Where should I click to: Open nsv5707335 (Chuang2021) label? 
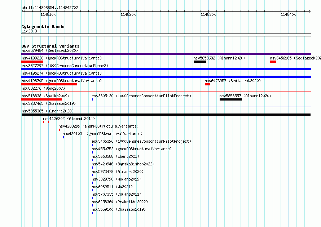(x=116, y=194)
